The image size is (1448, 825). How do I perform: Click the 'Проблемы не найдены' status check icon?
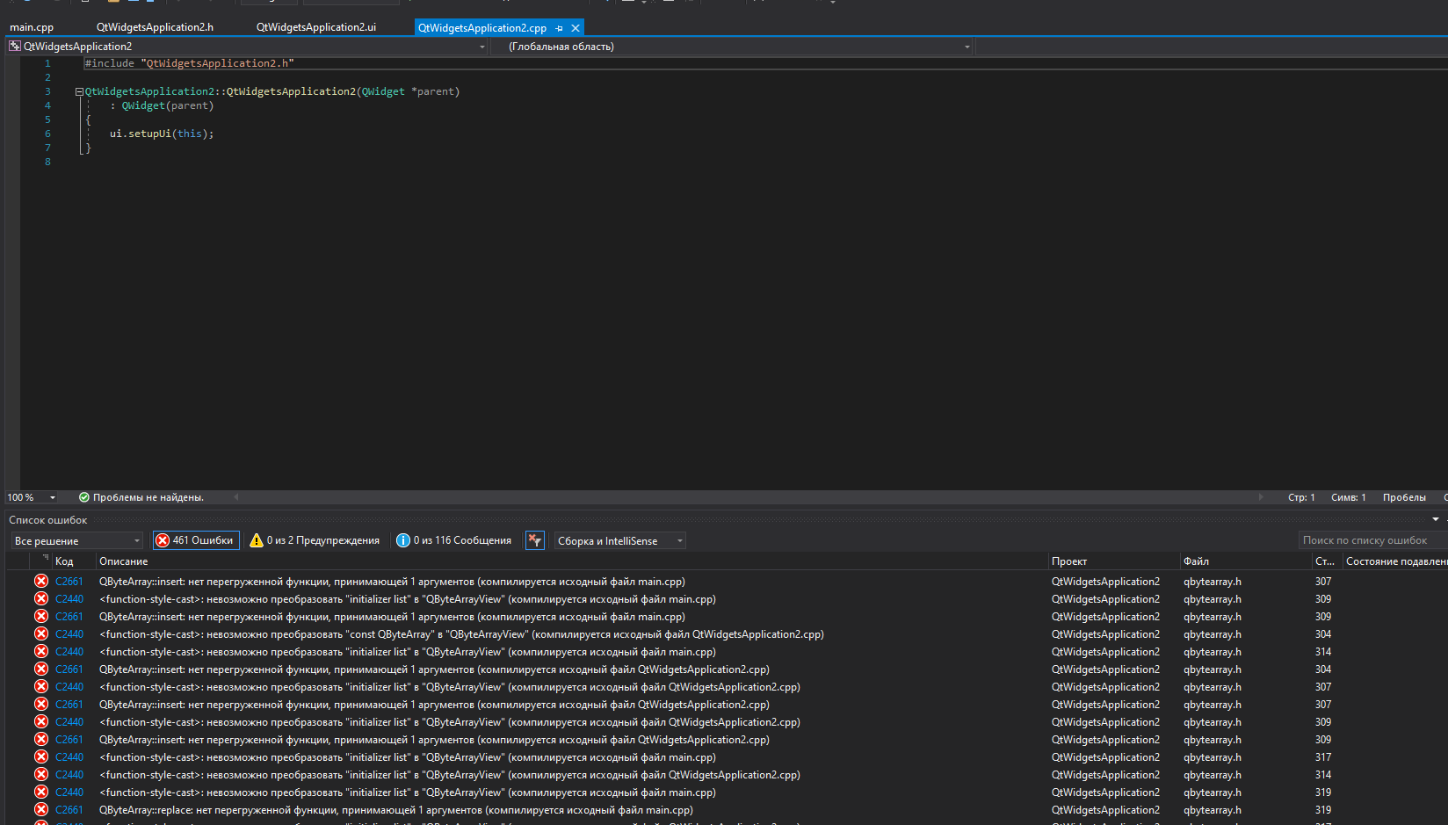pos(84,497)
